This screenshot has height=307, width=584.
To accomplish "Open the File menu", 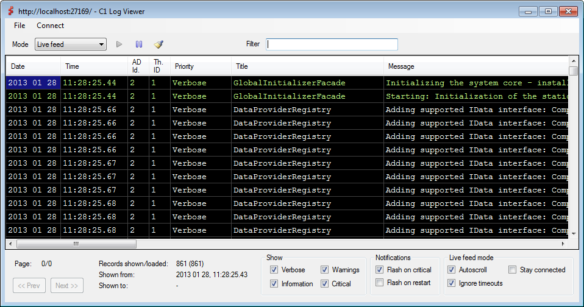I will 20,26.
